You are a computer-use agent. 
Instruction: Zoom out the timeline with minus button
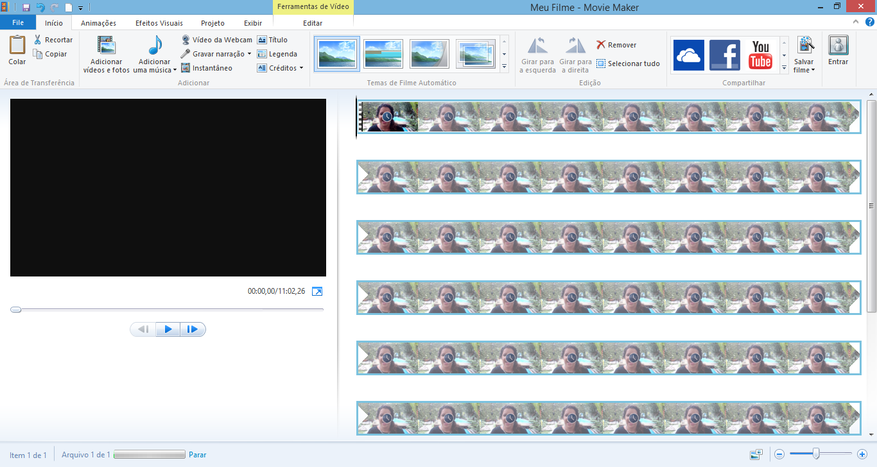coord(779,454)
